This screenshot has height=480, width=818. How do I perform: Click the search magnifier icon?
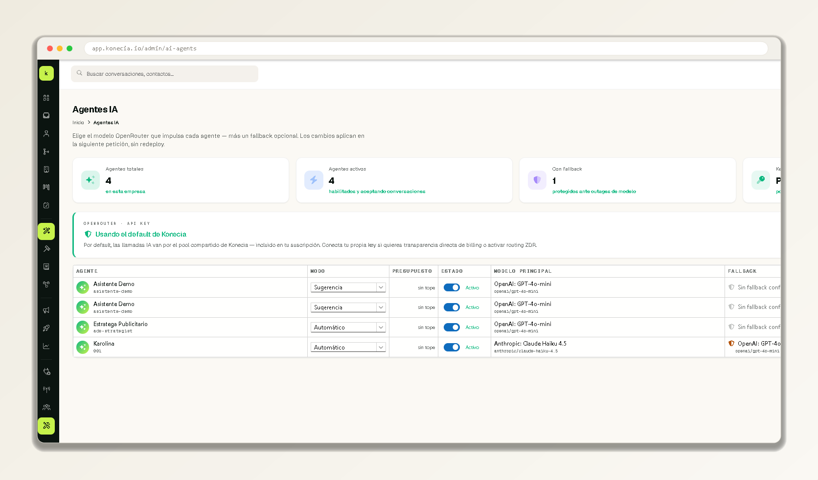79,73
